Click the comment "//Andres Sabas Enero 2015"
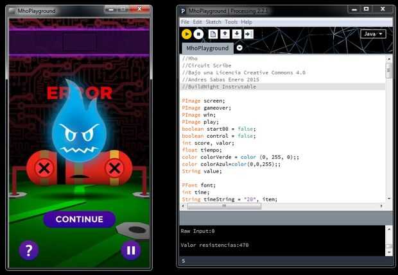398x275 pixels. click(x=221, y=79)
